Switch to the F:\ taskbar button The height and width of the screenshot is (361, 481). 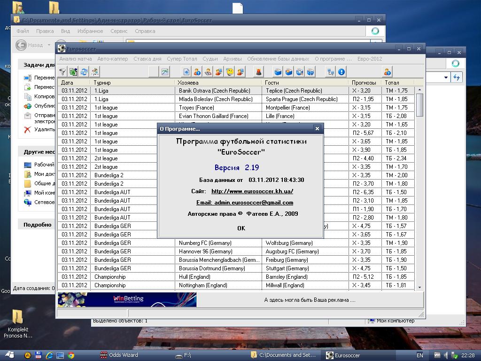click(x=184, y=355)
